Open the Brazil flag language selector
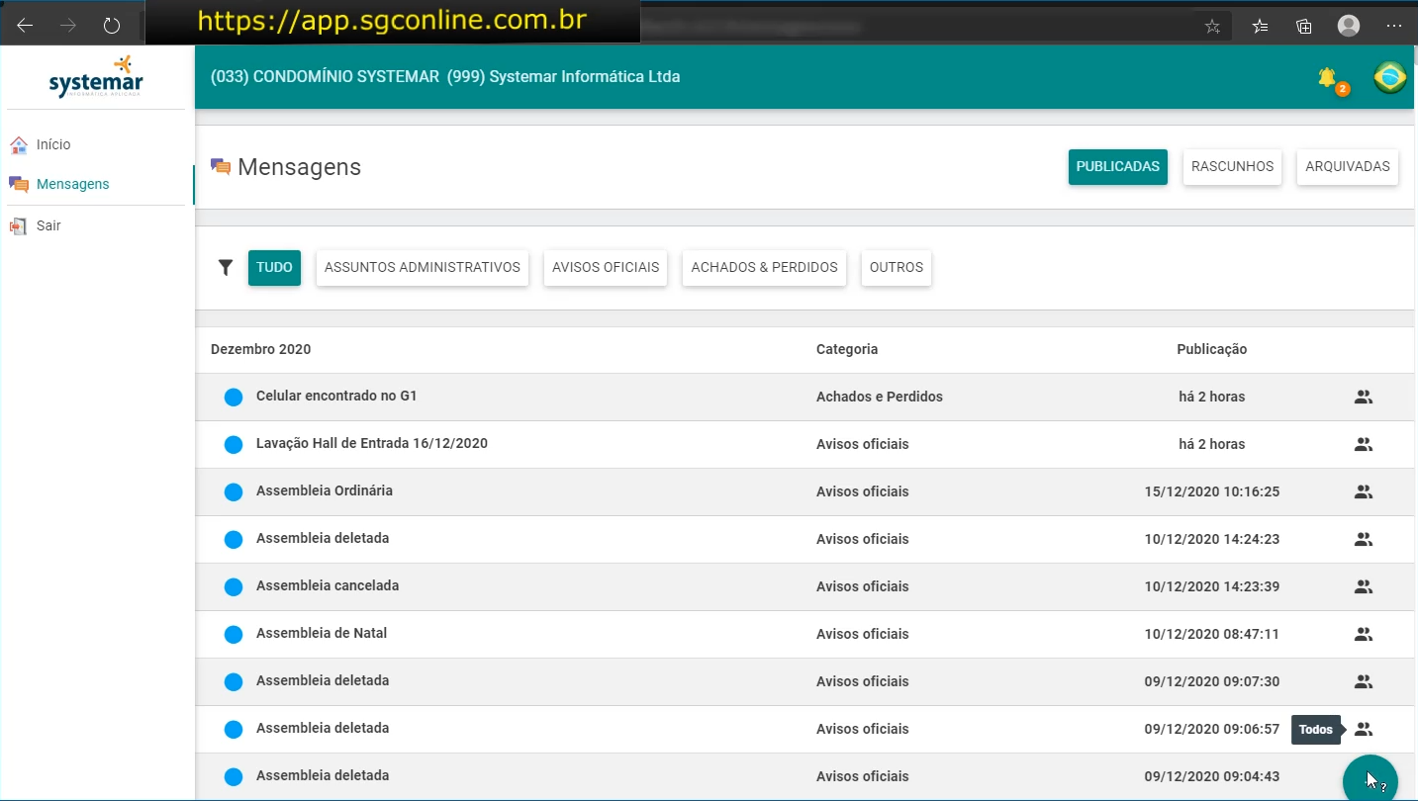Screen dimensions: 1418x801 [x=1389, y=77]
